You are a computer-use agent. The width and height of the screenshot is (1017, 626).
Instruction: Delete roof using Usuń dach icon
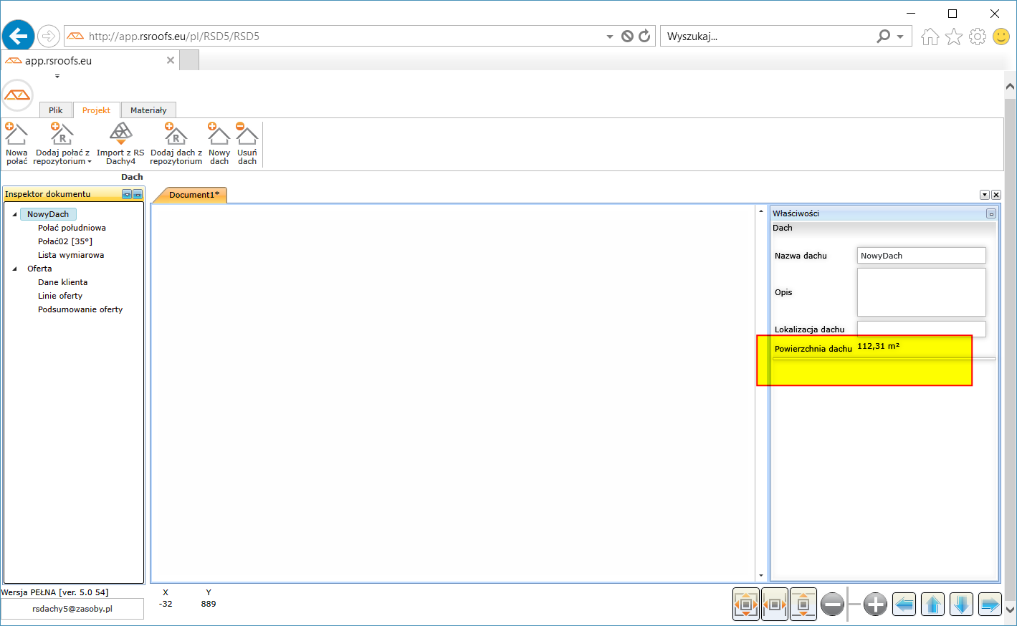click(x=247, y=135)
